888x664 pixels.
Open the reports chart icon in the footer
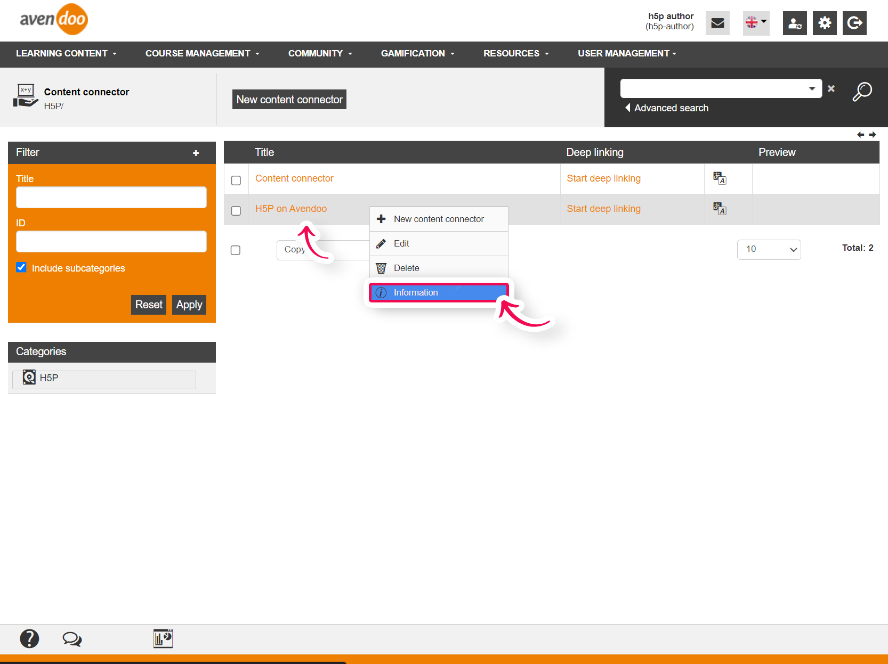click(x=163, y=638)
